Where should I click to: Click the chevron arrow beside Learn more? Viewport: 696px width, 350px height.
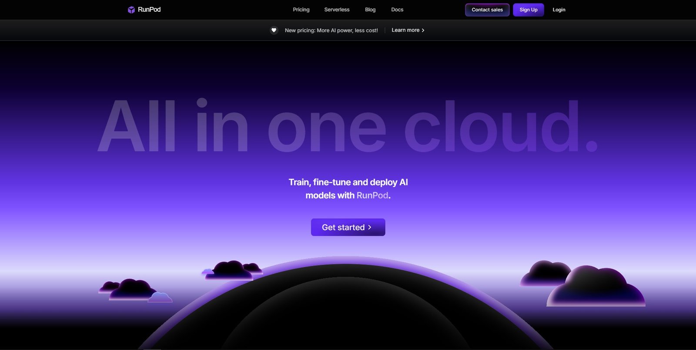click(x=423, y=30)
